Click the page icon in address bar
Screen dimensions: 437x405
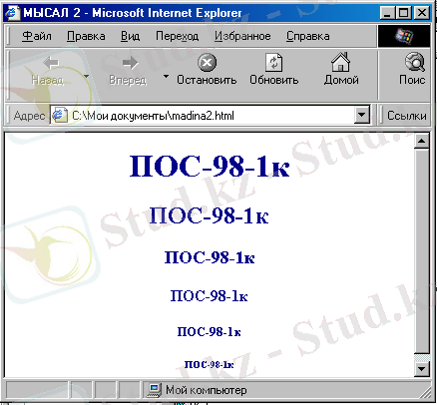pos(59,116)
